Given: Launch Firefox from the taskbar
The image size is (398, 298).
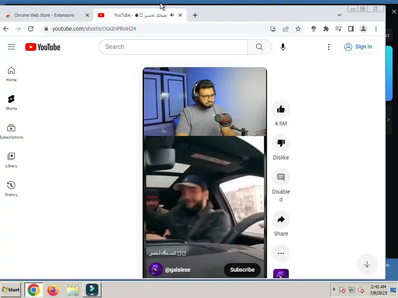Looking at the screenshot, I should 53,289.
